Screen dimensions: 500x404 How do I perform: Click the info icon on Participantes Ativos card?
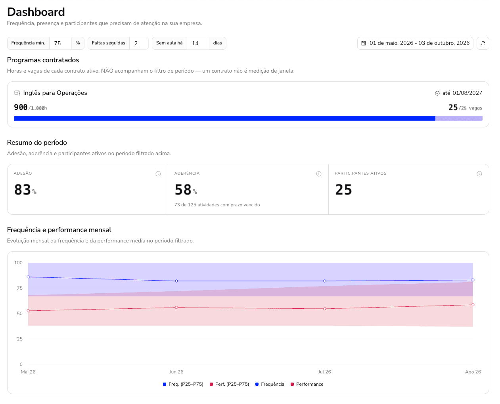click(x=479, y=174)
